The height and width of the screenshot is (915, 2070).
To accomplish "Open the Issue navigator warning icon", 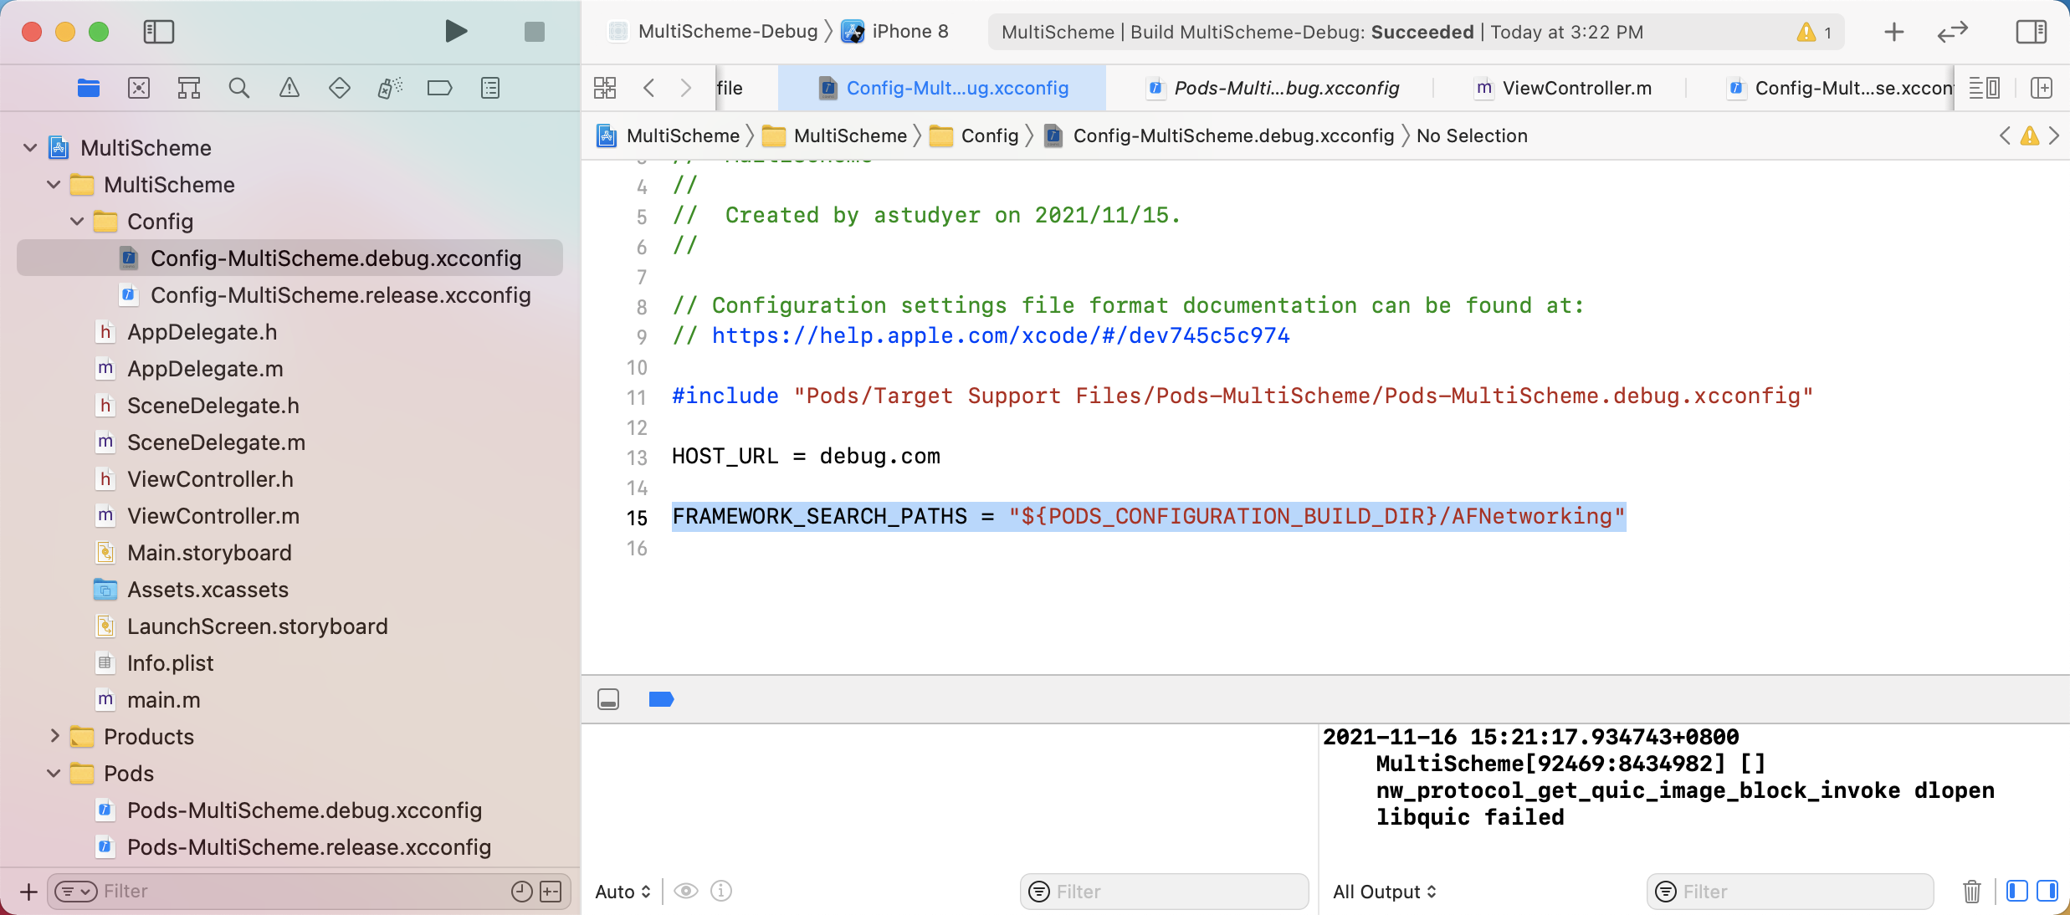I will point(289,88).
